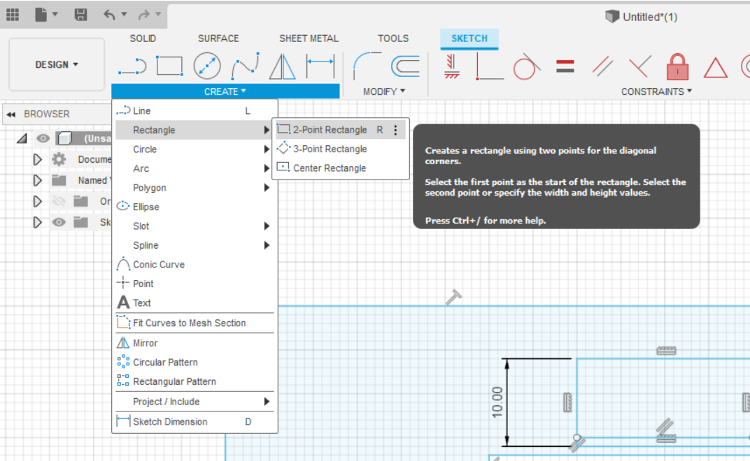This screenshot has width=750, height=461.
Task: Click the Undo arrow
Action: pyautogui.click(x=109, y=15)
